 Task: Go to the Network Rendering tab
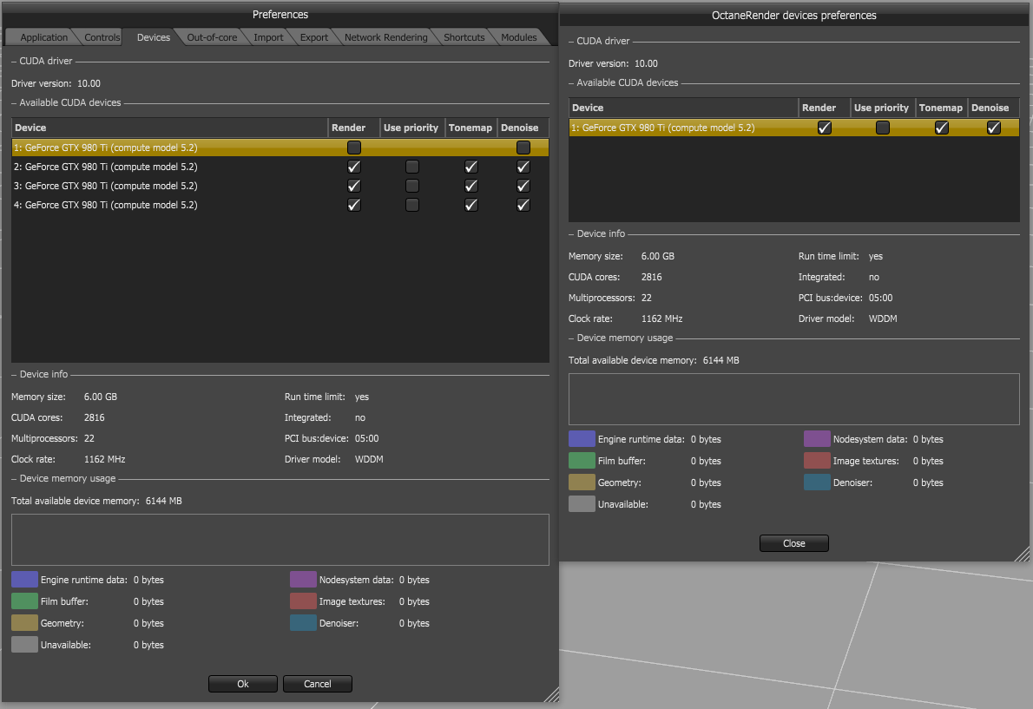coord(385,37)
